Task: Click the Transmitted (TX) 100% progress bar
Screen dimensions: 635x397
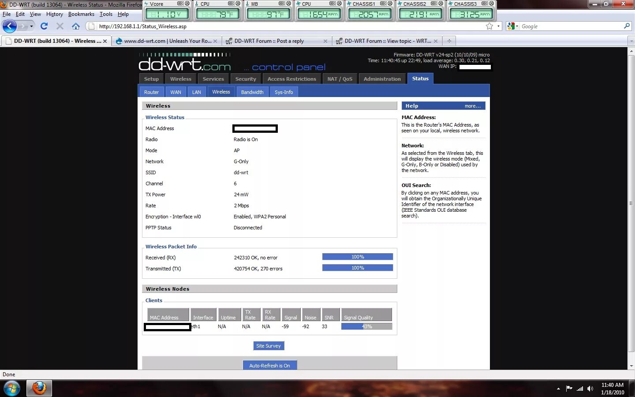Action: coord(358,268)
